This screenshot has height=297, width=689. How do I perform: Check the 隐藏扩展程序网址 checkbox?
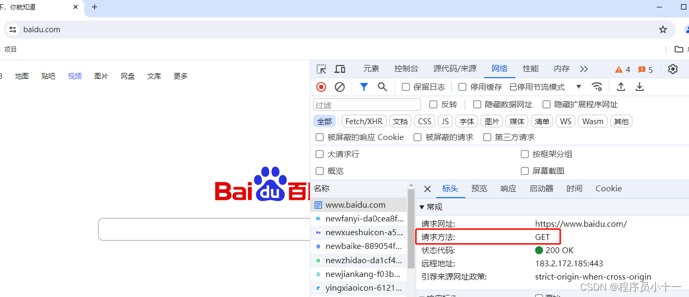coord(546,105)
